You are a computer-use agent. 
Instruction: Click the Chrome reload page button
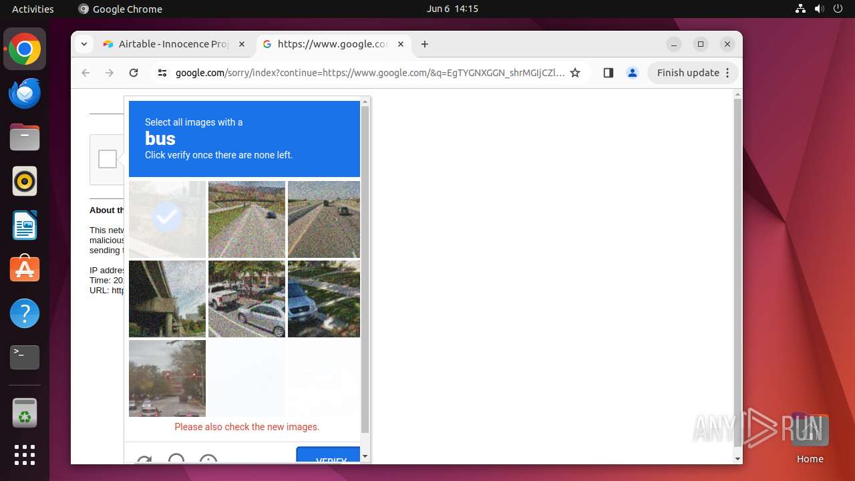[134, 73]
